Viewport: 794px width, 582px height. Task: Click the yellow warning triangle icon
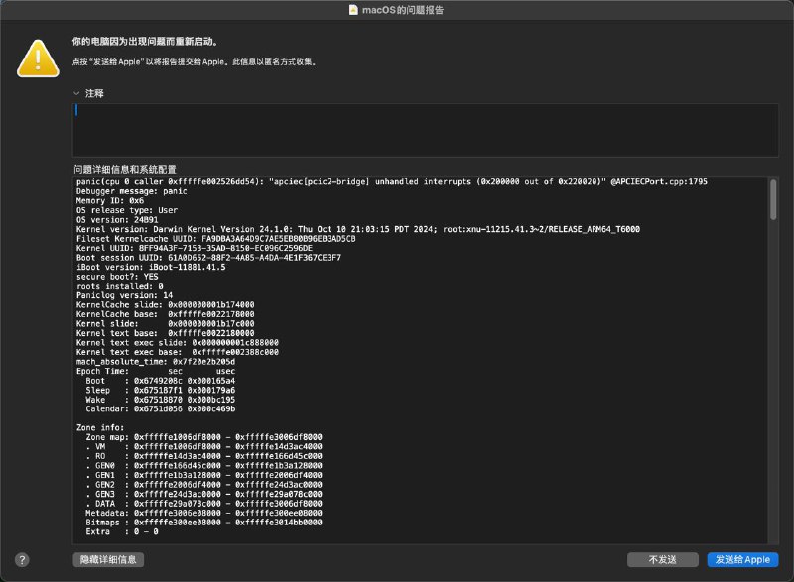(38, 58)
